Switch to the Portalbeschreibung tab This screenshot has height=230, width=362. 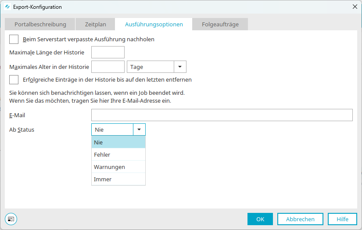[x=40, y=25]
